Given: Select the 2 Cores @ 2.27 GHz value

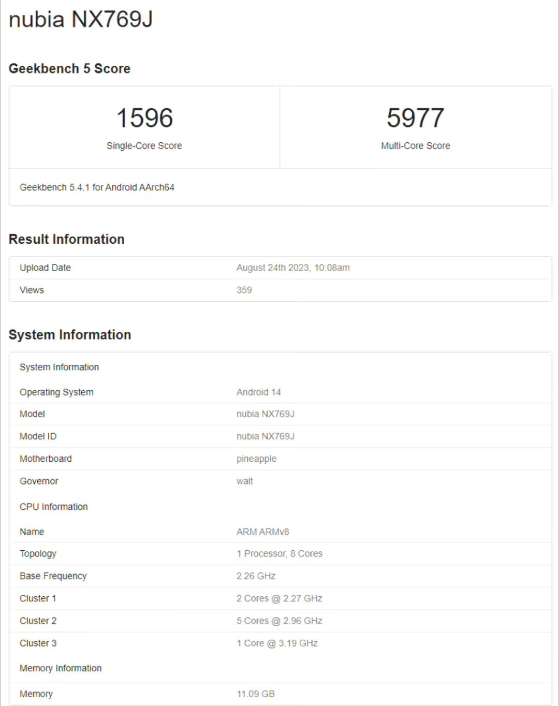Looking at the screenshot, I should tap(279, 598).
